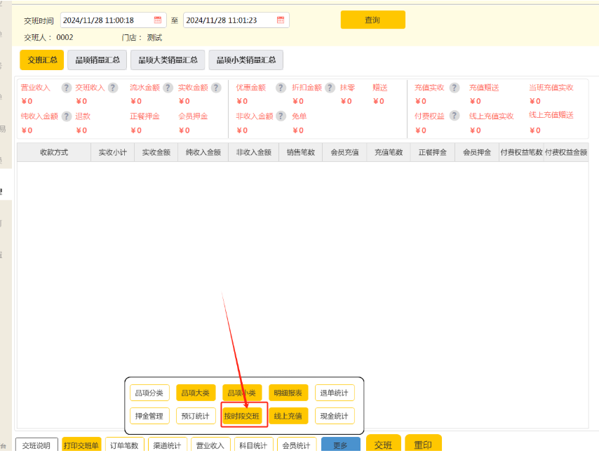
Task: Click the shift end time input field
Action: click(x=236, y=20)
